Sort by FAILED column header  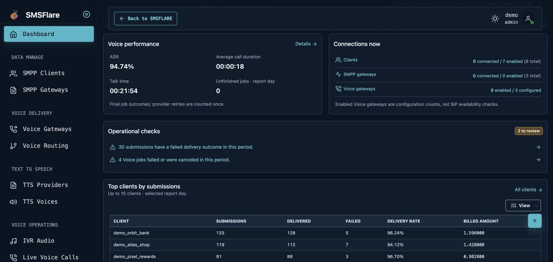[353, 221]
